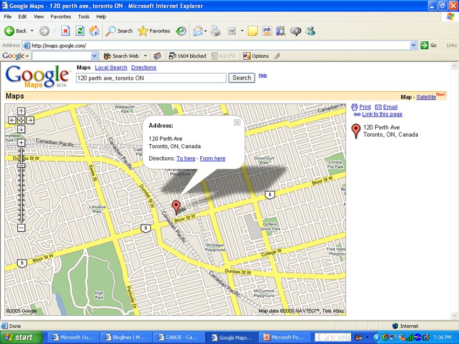Open the Tools menu
The width and height of the screenshot is (459, 344).
click(x=83, y=17)
